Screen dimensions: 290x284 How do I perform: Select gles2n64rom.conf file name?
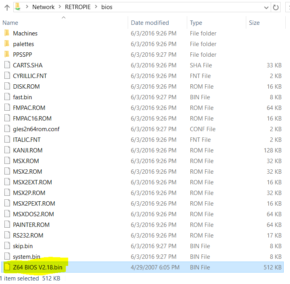(x=36, y=129)
